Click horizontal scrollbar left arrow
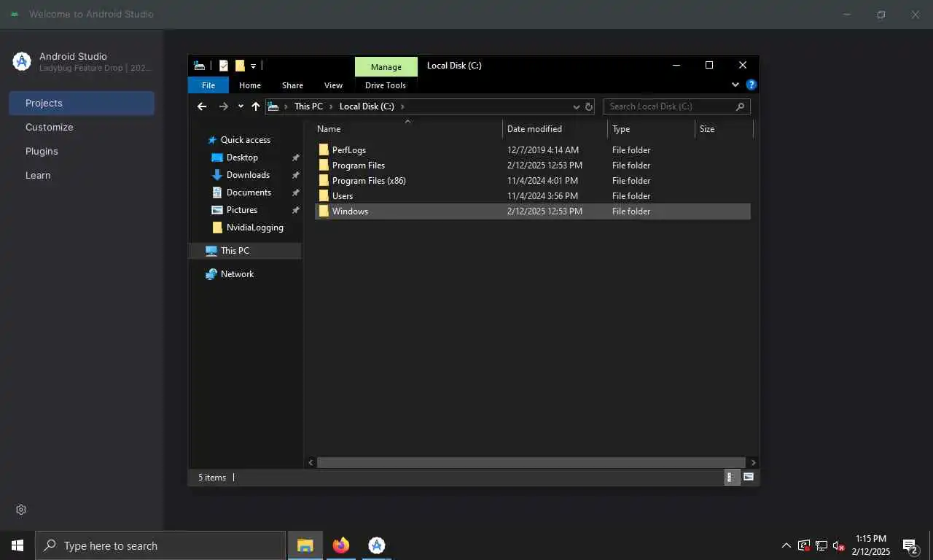The width and height of the screenshot is (933, 560). 311,463
